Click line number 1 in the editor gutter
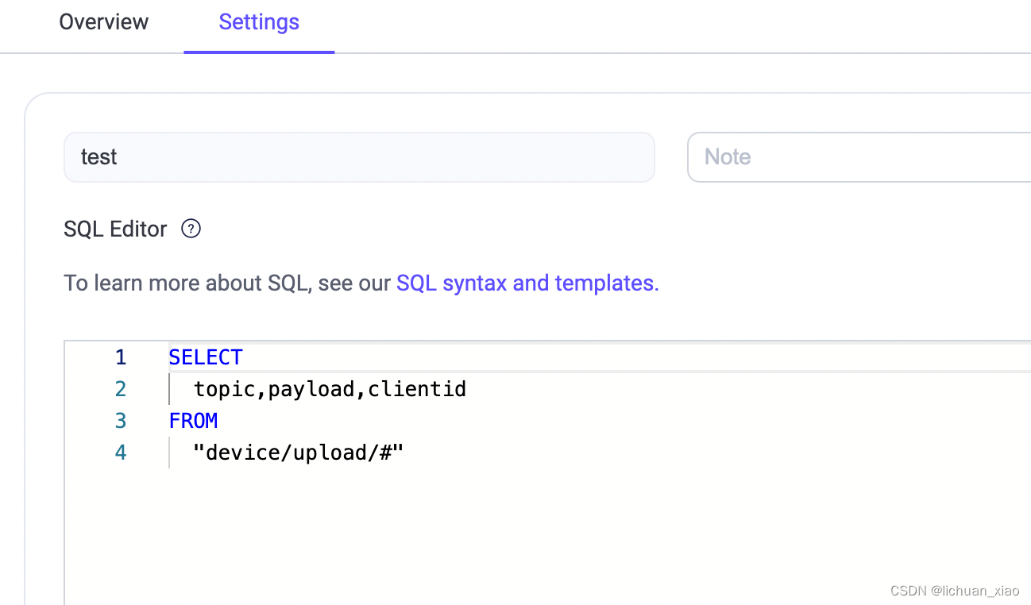The height and width of the screenshot is (605, 1031). click(120, 357)
